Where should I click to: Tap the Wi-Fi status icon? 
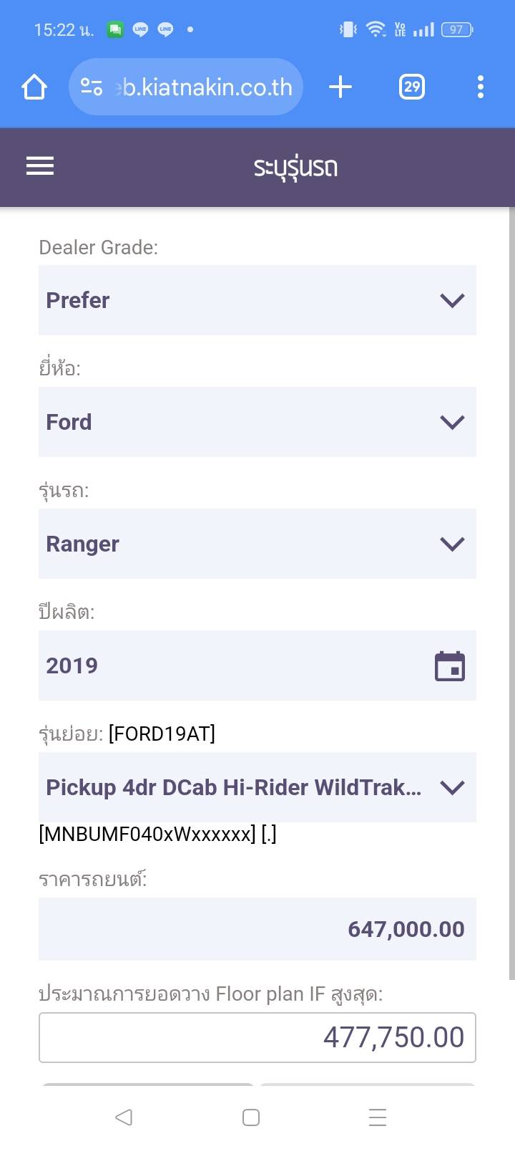pyautogui.click(x=375, y=29)
